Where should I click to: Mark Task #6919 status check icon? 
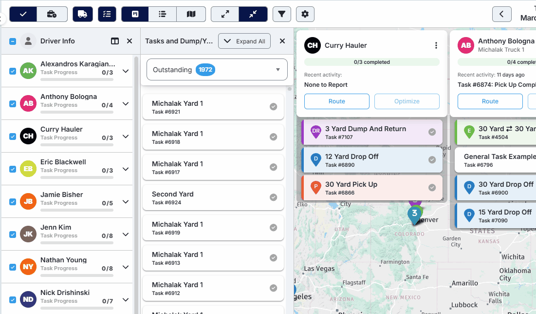coord(273,228)
